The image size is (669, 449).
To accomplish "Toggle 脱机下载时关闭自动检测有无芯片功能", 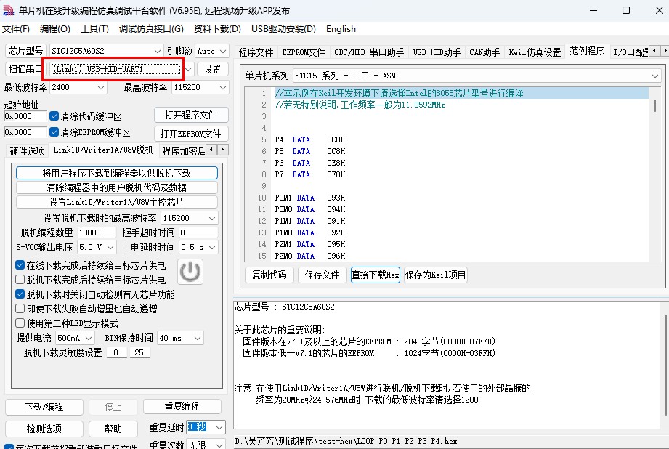I will pyautogui.click(x=20, y=294).
